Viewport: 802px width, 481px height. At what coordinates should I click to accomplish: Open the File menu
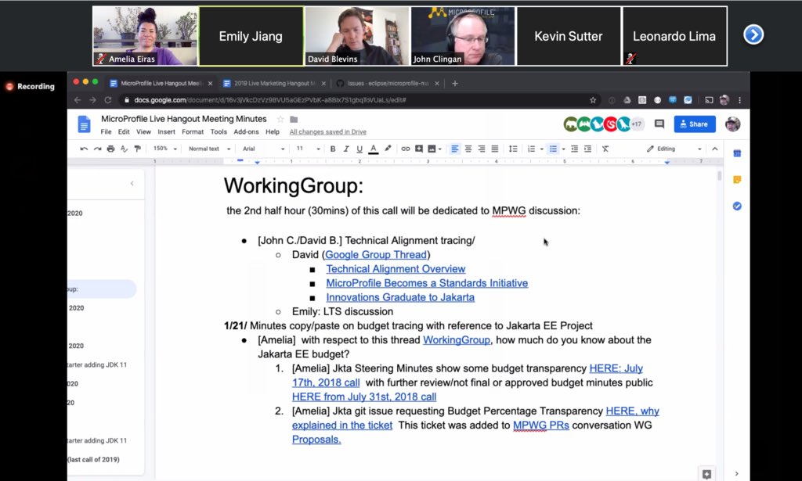[x=106, y=131]
